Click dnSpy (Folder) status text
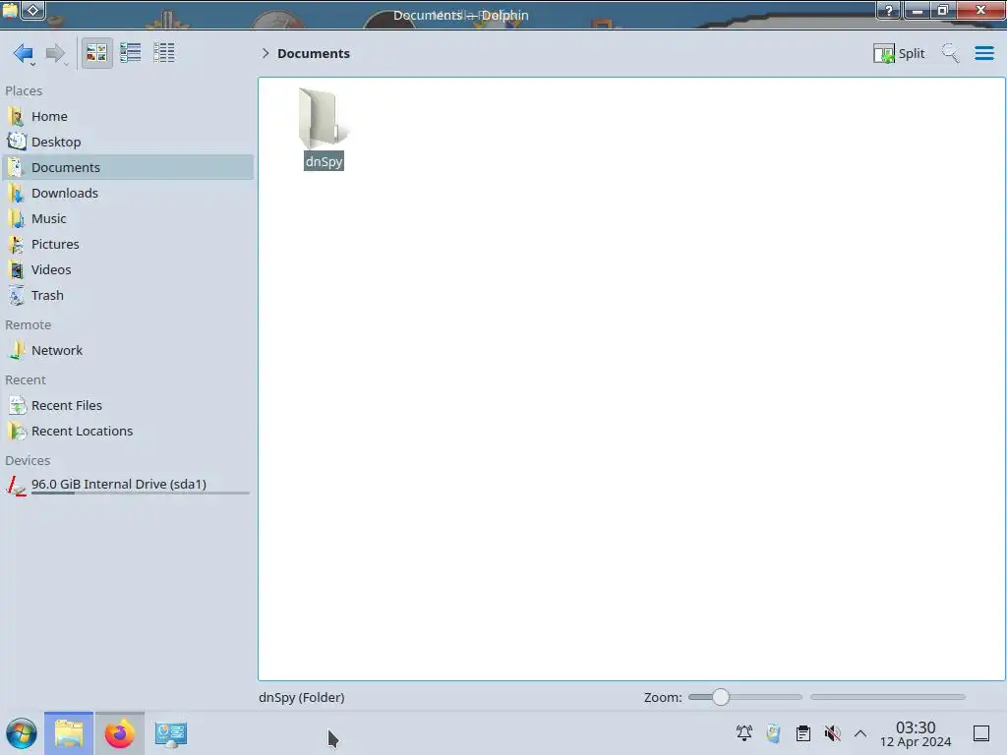The image size is (1007, 755). (302, 697)
